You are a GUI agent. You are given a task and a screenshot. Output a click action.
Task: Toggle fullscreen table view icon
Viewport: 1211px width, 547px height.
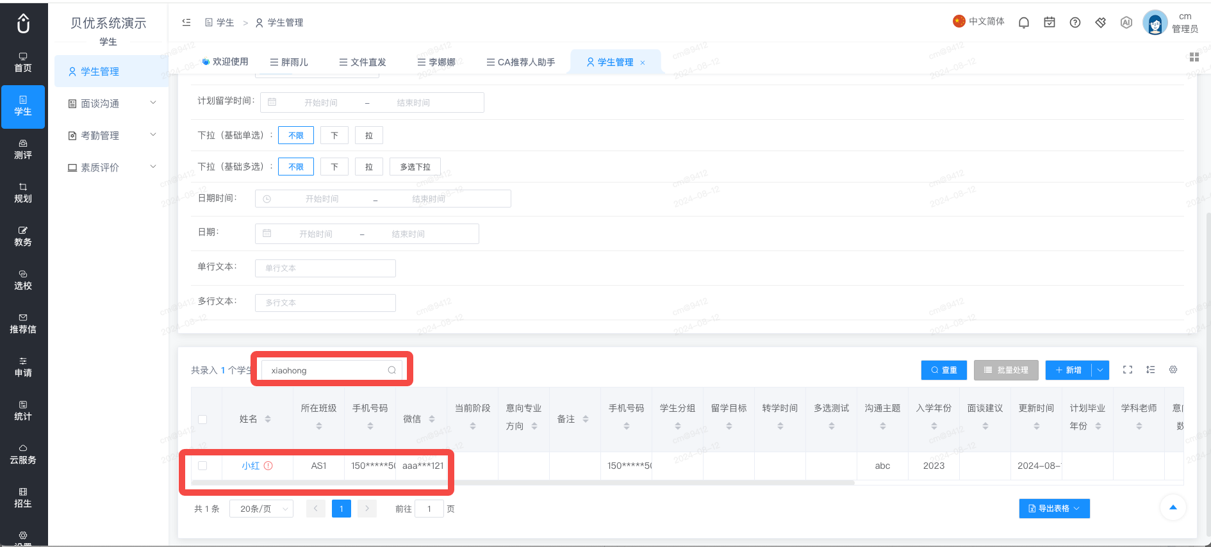pos(1128,370)
